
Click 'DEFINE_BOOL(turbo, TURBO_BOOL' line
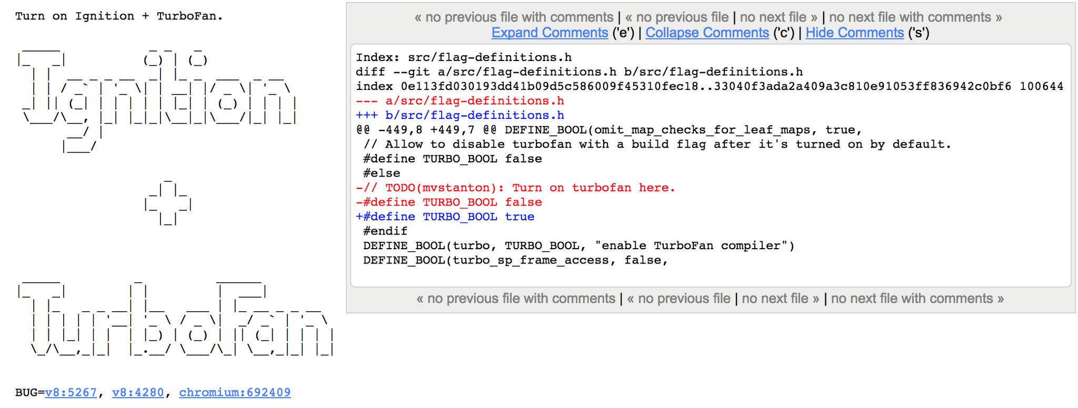[579, 246]
